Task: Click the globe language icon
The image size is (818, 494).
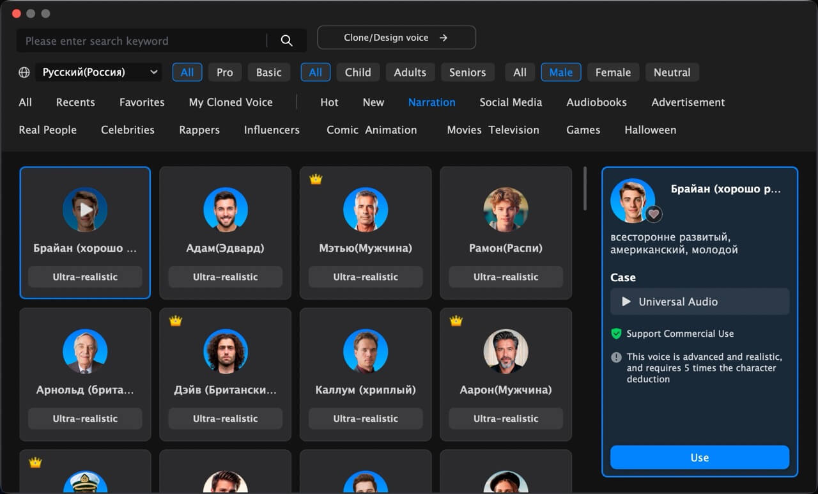Action: click(24, 72)
